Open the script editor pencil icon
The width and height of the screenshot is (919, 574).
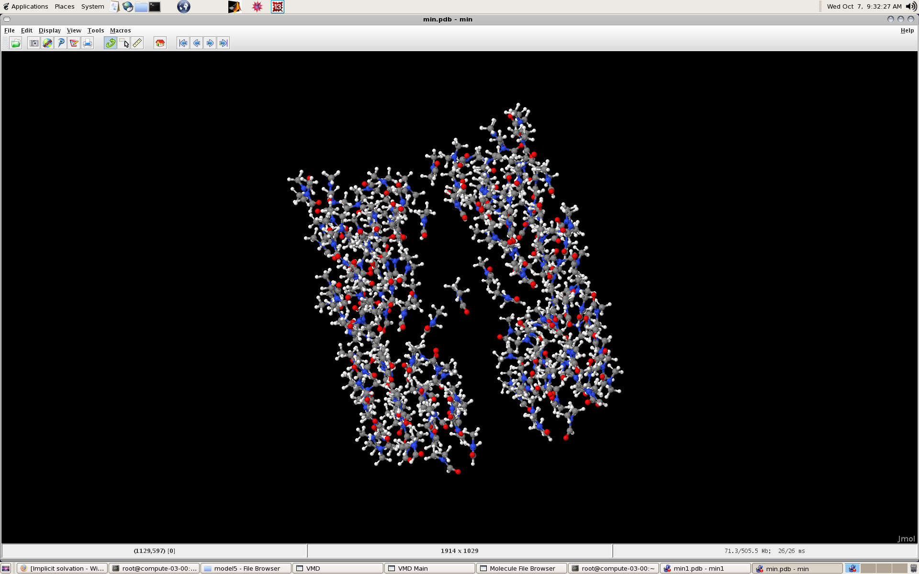pos(74,43)
